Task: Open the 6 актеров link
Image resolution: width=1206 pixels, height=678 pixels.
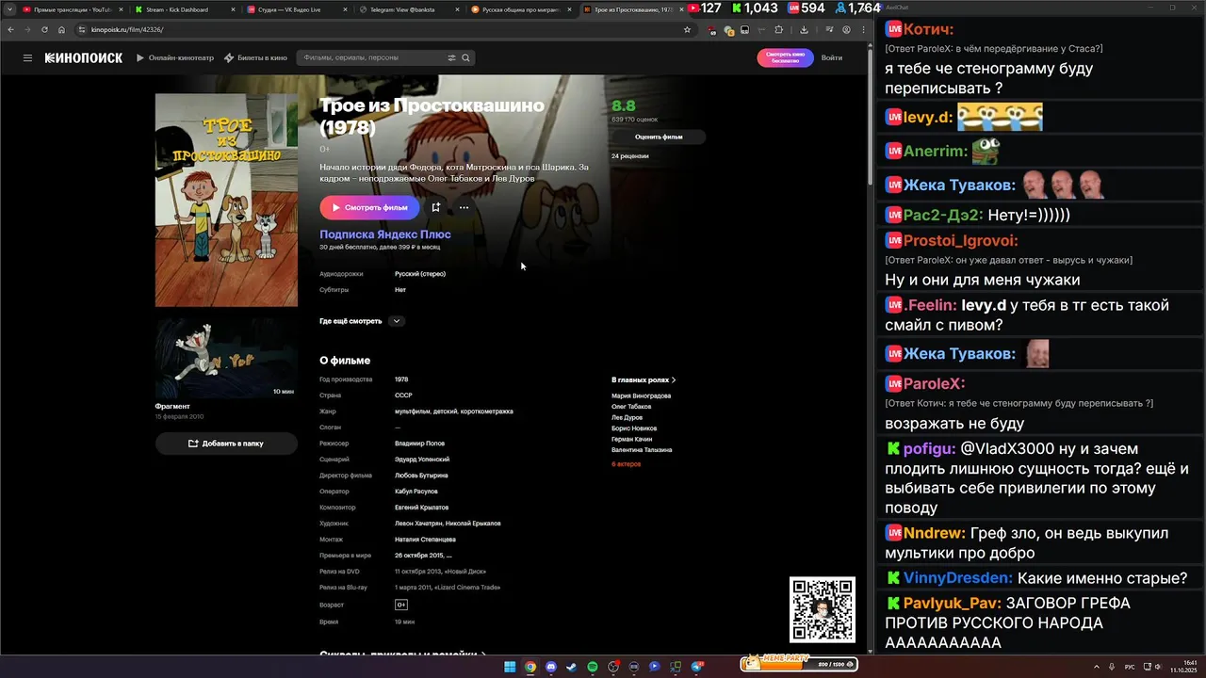Action: click(x=626, y=464)
